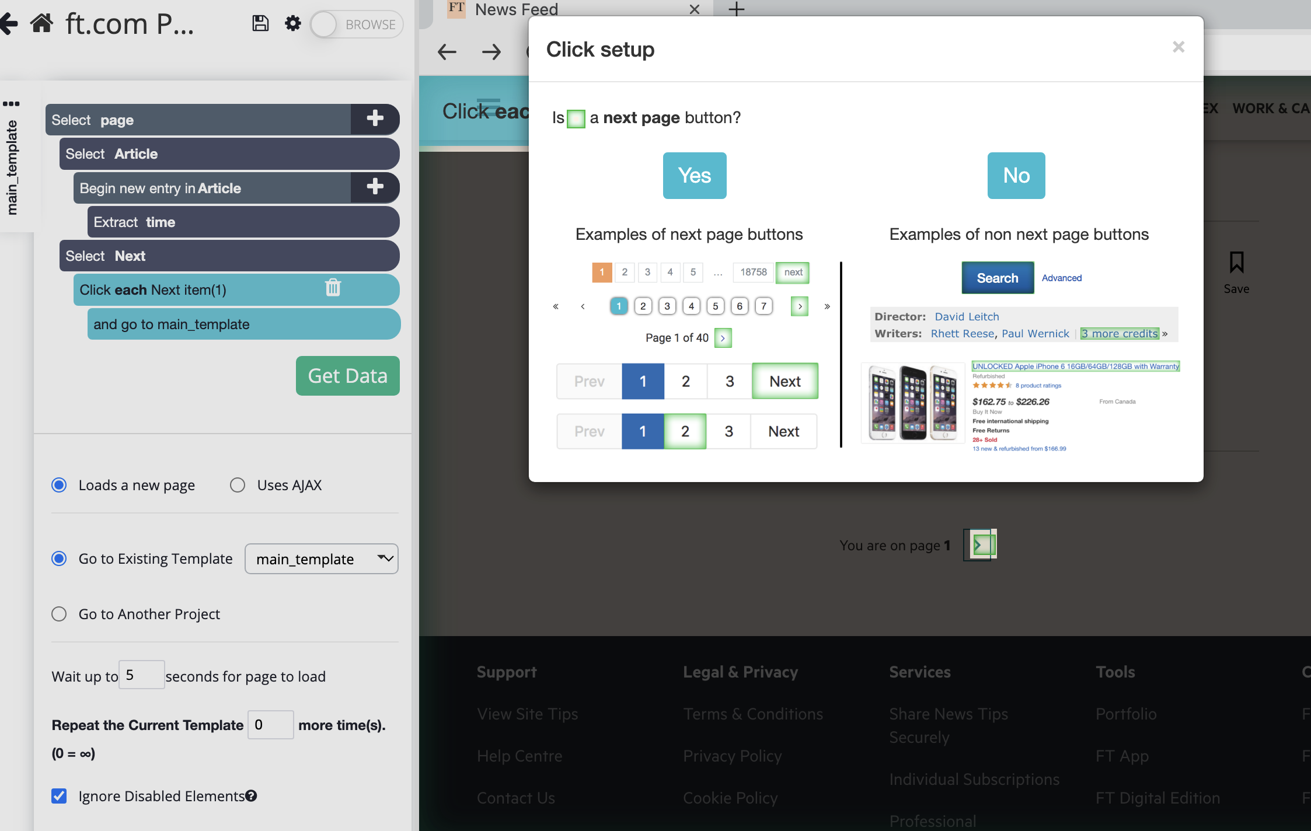The height and width of the screenshot is (831, 1311).
Task: Delete the Click each Next item command
Action: coord(333,288)
